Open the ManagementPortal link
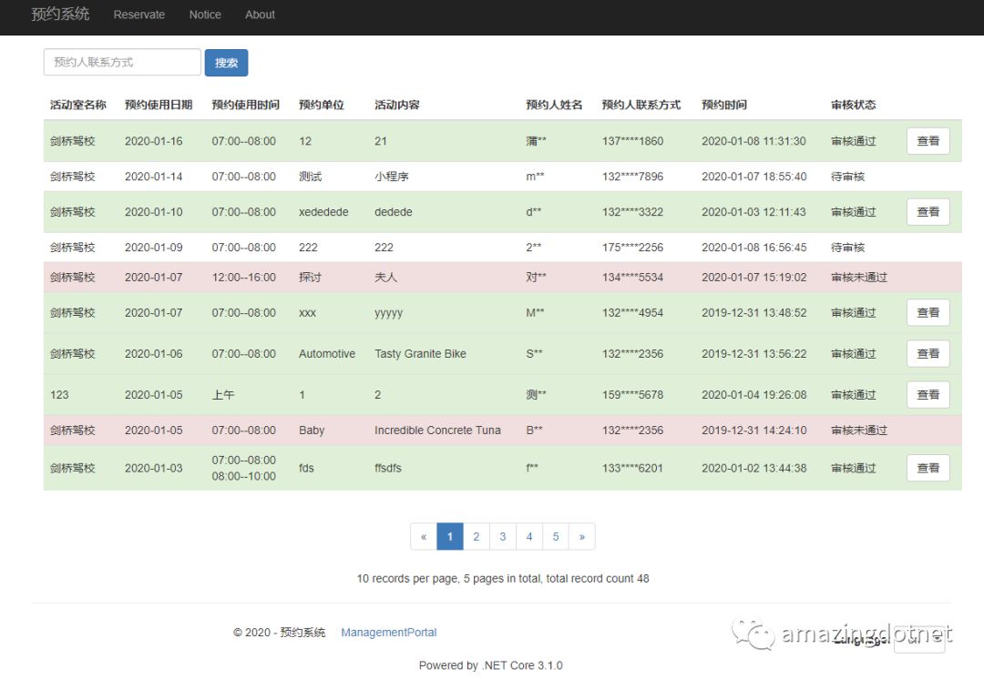 click(x=389, y=632)
